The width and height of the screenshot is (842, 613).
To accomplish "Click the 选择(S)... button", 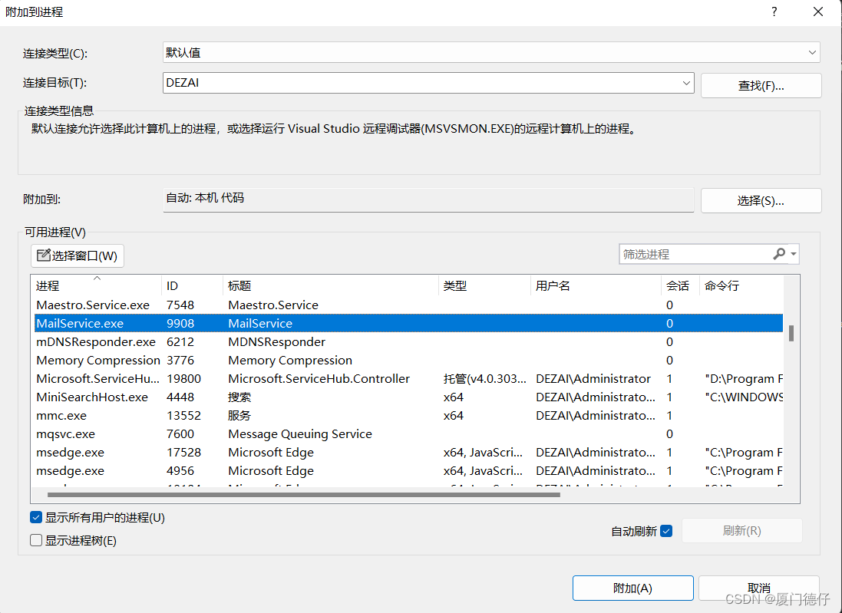I will pyautogui.click(x=761, y=201).
